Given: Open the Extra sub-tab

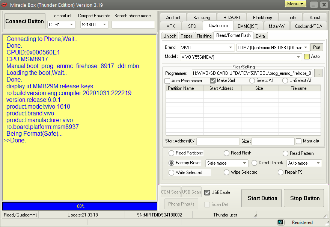Looking at the screenshot, I should [260, 36].
